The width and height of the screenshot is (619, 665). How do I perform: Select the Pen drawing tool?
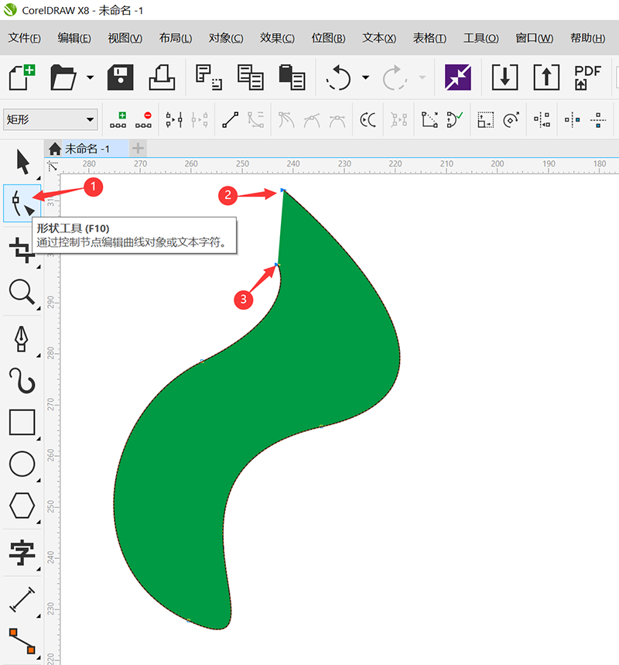pyautogui.click(x=22, y=338)
